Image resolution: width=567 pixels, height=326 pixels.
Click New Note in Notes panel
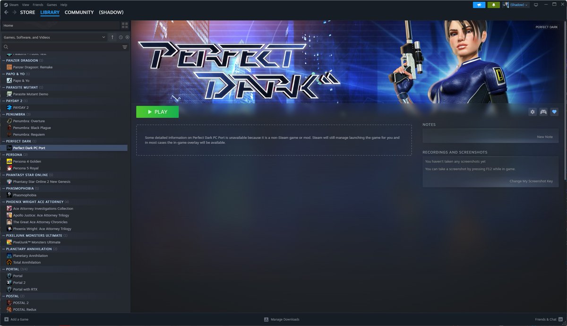[x=545, y=137]
